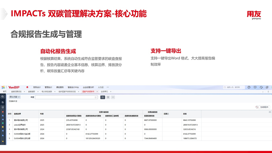This screenshot has height=153, width=272.
Task: Click the total value 32653.8534216
Action: (189, 129)
